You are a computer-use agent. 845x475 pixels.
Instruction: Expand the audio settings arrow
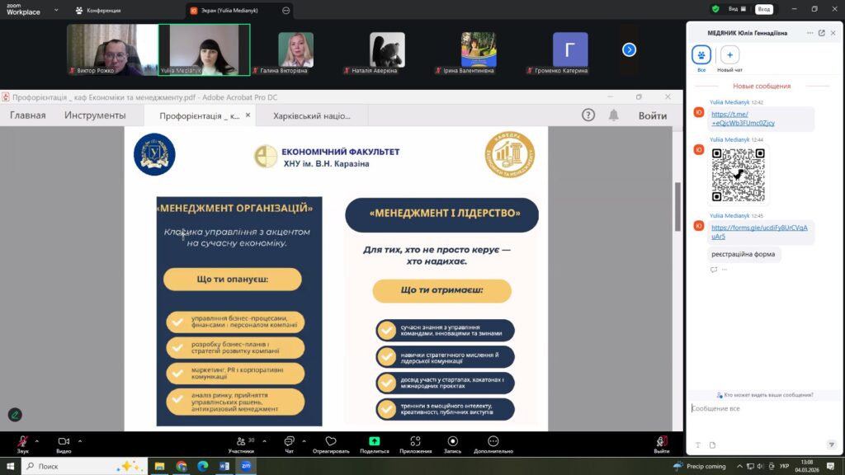point(37,440)
